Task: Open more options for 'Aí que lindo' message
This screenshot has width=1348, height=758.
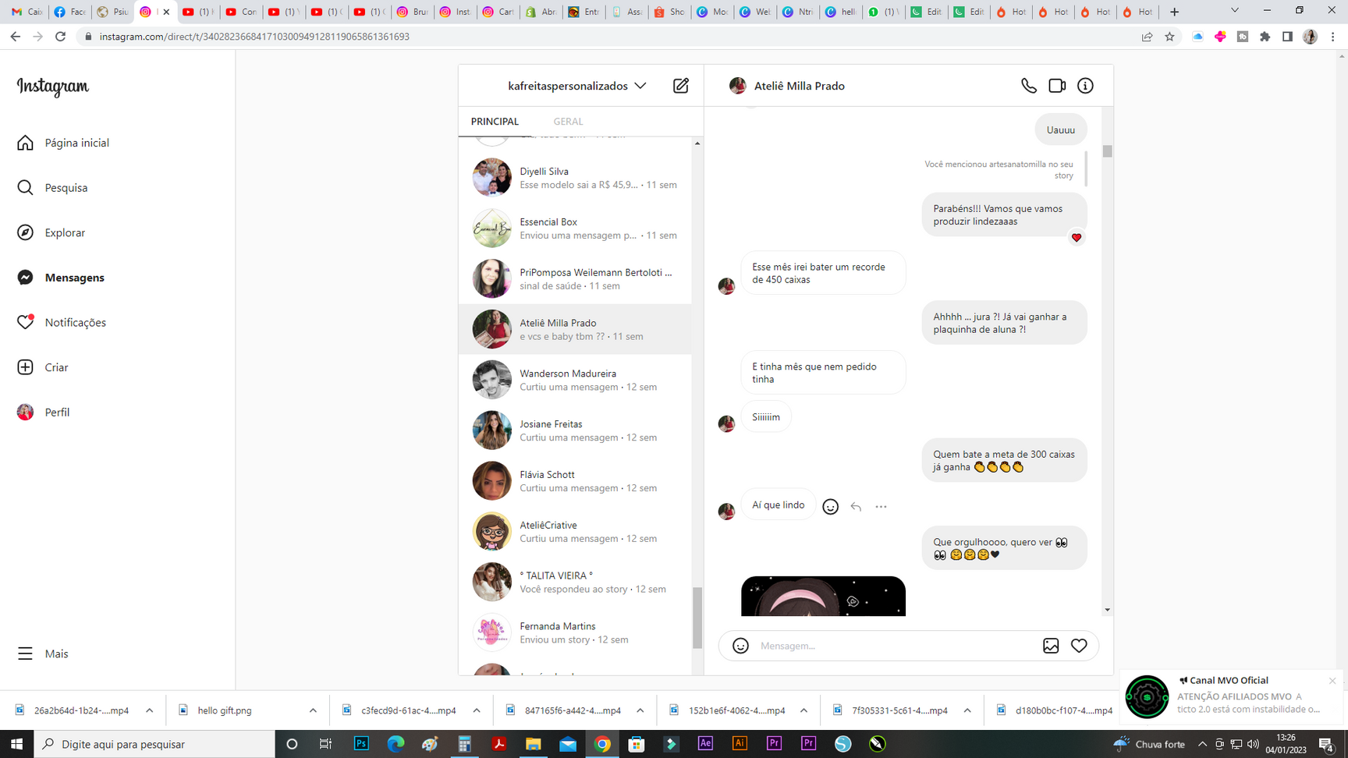Action: click(x=881, y=507)
